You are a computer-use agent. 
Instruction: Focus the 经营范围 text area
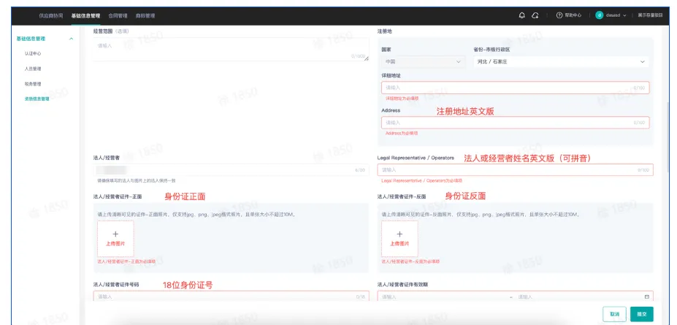pos(231,49)
